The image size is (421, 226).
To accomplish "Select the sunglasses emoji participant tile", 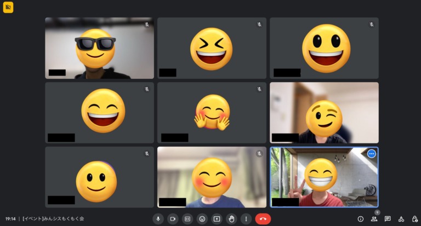I will click(x=99, y=48).
